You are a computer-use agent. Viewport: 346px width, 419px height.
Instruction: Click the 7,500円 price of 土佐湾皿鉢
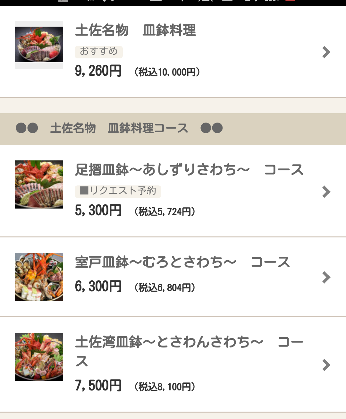98,386
